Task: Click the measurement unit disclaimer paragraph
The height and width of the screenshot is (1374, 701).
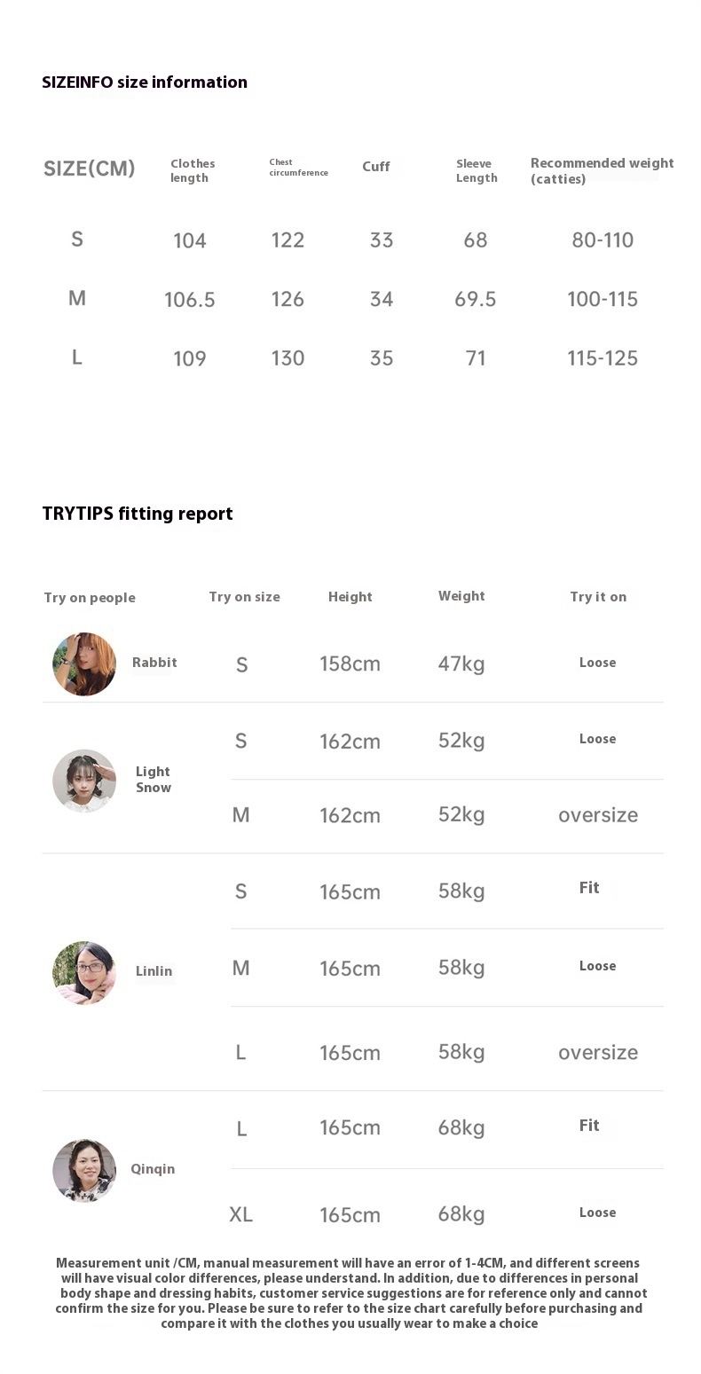Action: [x=350, y=1293]
